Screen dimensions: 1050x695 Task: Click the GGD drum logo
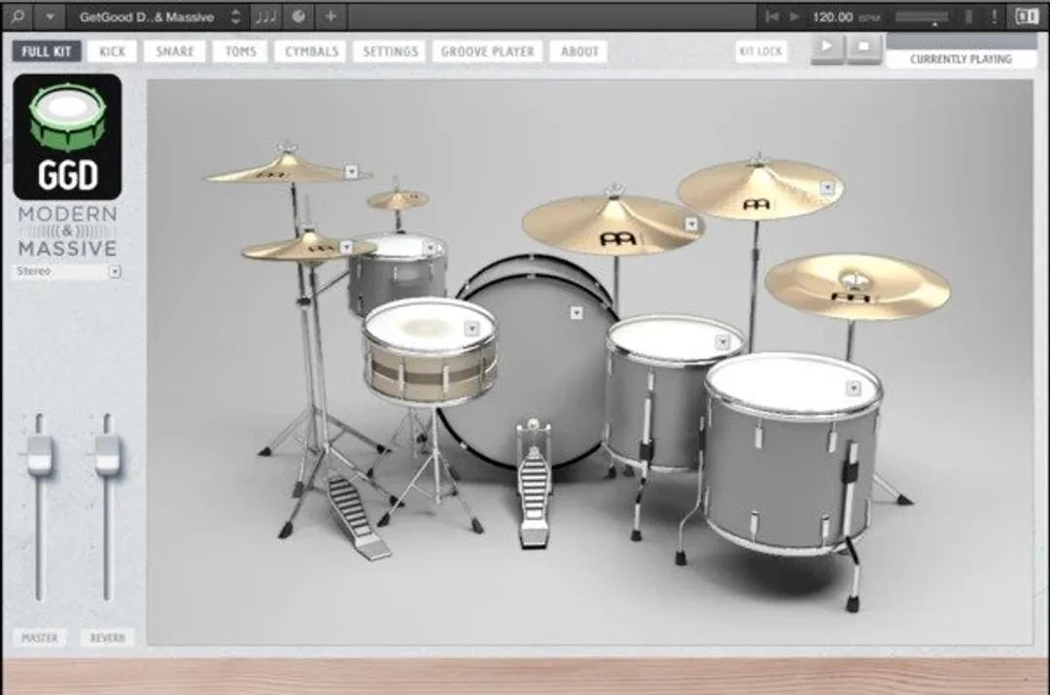[x=67, y=137]
